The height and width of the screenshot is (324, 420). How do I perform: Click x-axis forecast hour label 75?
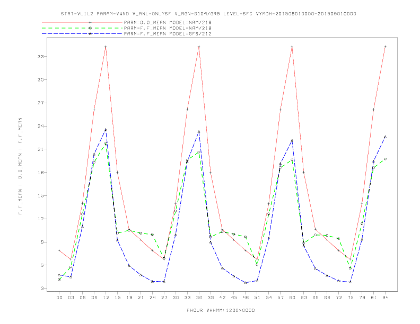point(351,298)
